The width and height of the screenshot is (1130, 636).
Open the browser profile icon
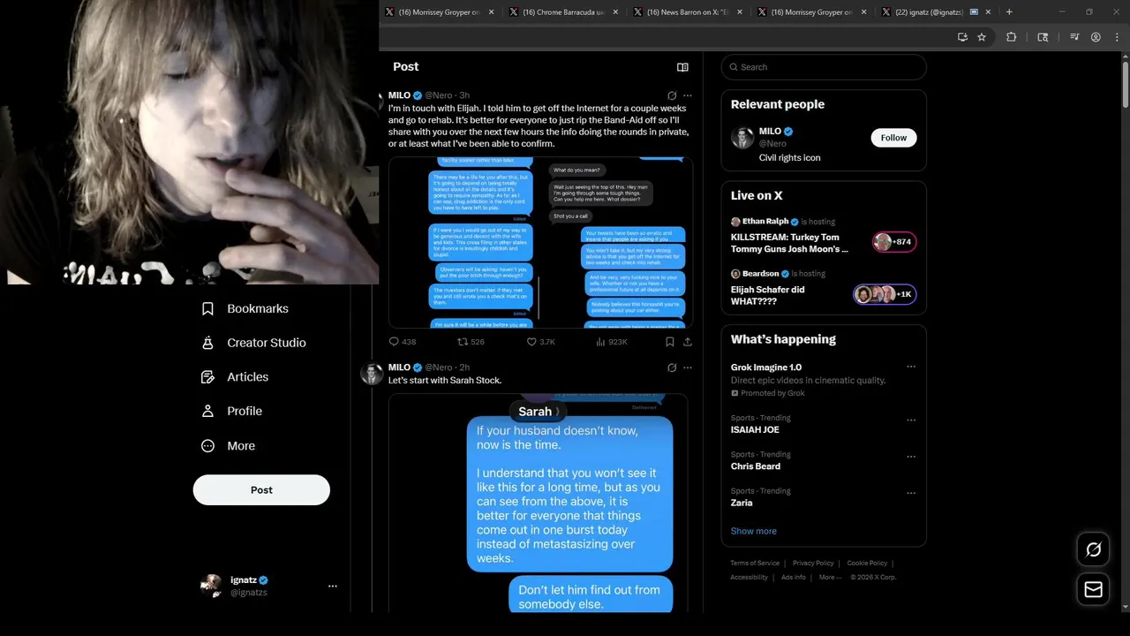(1096, 37)
